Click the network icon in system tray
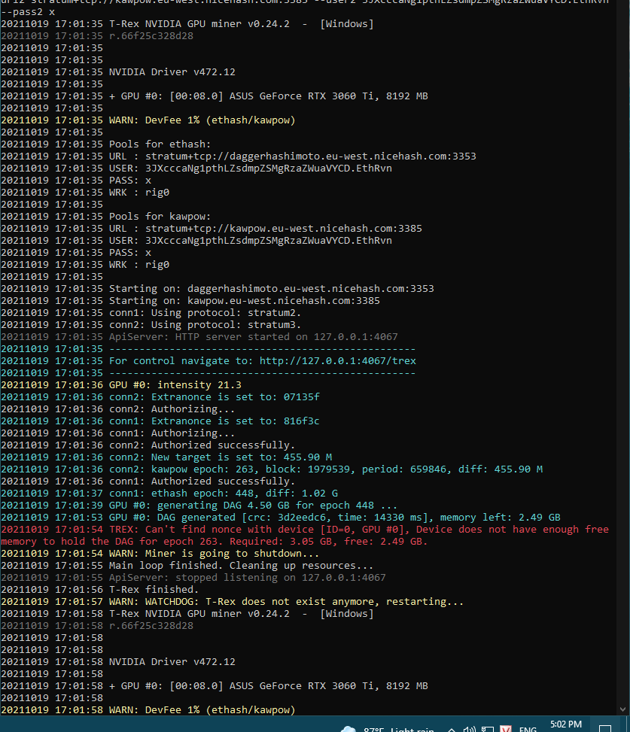Viewport: 630px width, 732px height. click(488, 729)
